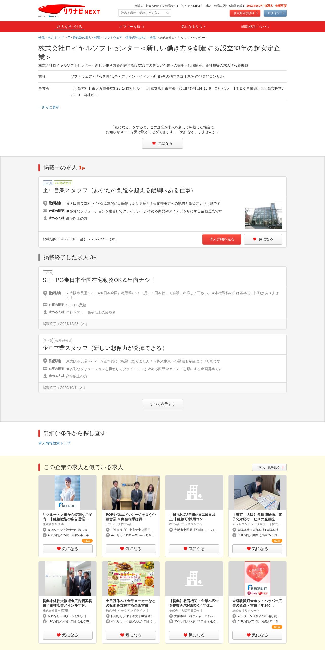Click the first リクルート人事 card photo of a woman
Viewport: 325px width, 650px height.
pos(68,492)
